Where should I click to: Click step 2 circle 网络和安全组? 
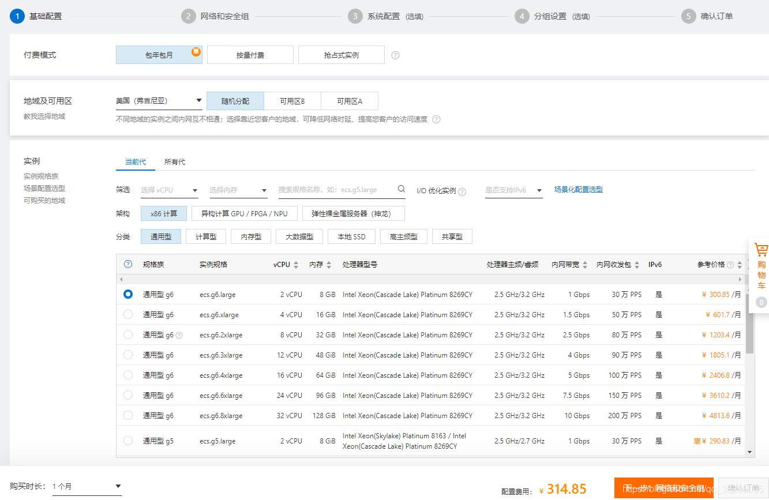[x=188, y=16]
